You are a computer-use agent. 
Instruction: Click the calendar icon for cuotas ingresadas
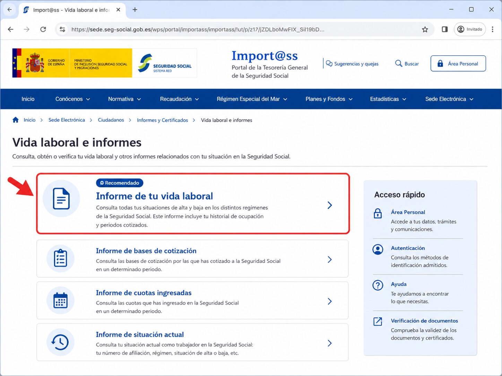coord(61,300)
